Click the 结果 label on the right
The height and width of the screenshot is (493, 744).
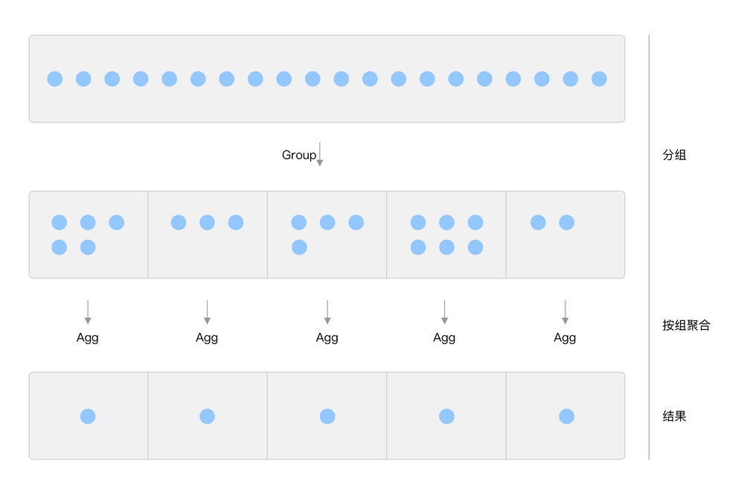click(x=674, y=416)
